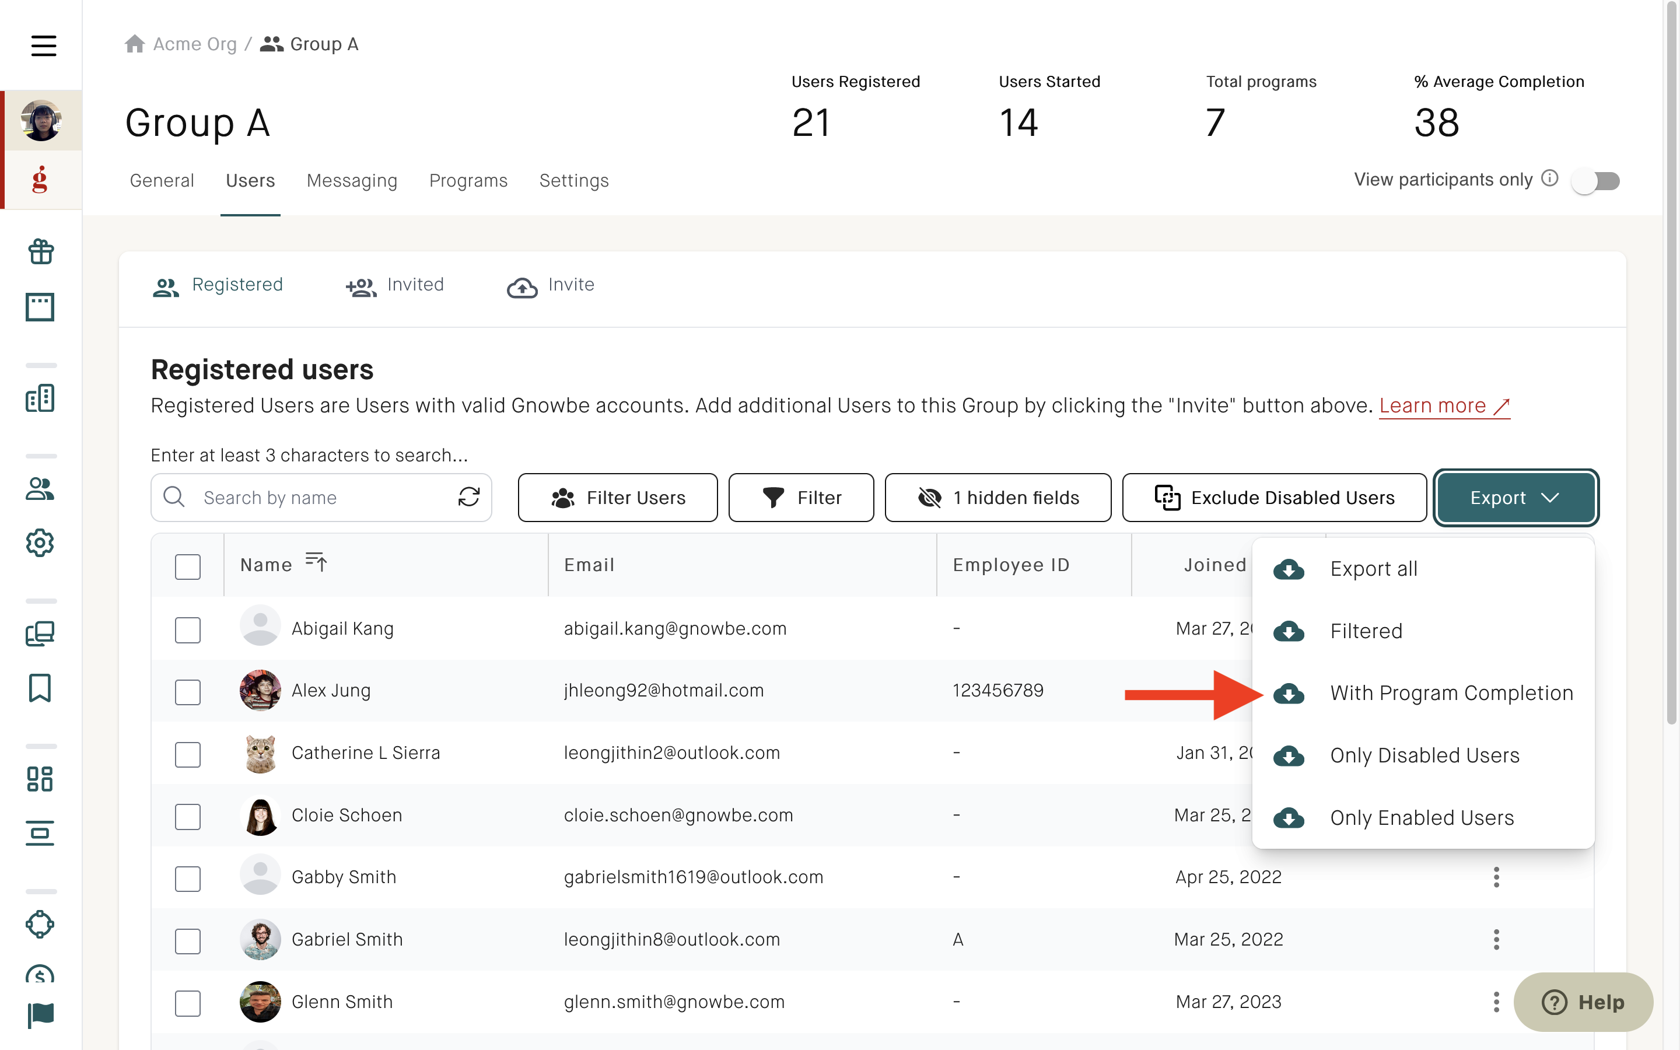1680x1050 pixels.
Task: Click the gift icon in sidebar
Action: (x=41, y=251)
